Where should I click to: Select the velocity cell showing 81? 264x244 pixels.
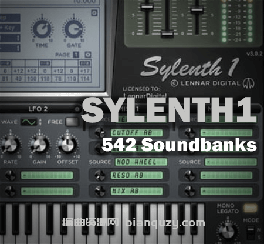5,79
